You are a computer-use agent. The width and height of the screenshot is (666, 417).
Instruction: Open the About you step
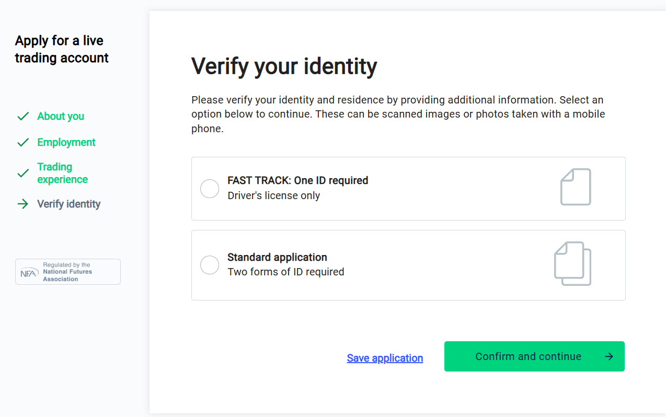point(61,116)
